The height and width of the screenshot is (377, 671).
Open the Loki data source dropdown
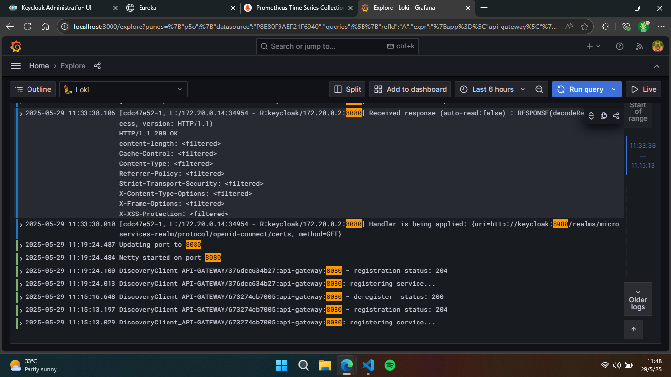(123, 89)
